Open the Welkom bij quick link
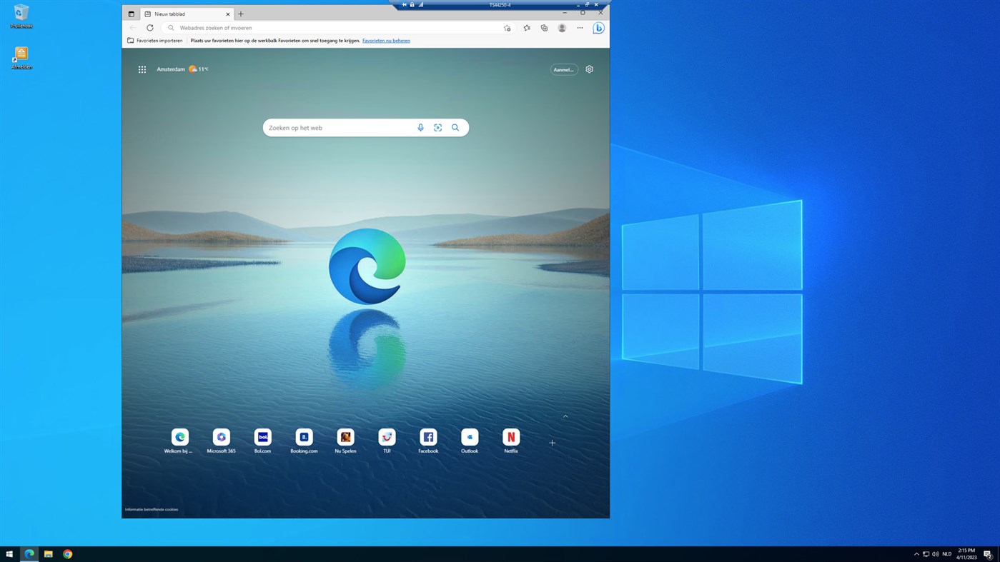 pyautogui.click(x=179, y=441)
